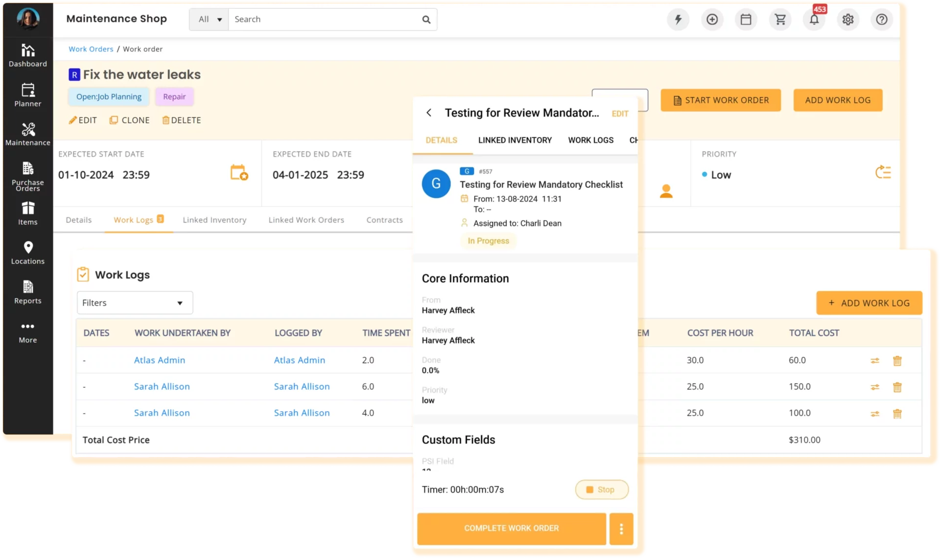Open the lightning quick actions icon
The image size is (940, 558).
[x=678, y=20]
